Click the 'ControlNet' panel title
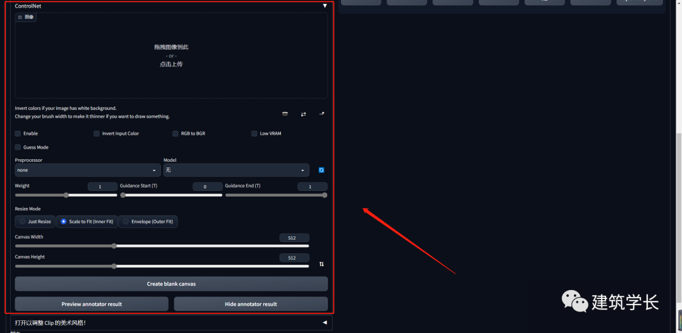682x333 pixels. pos(28,6)
